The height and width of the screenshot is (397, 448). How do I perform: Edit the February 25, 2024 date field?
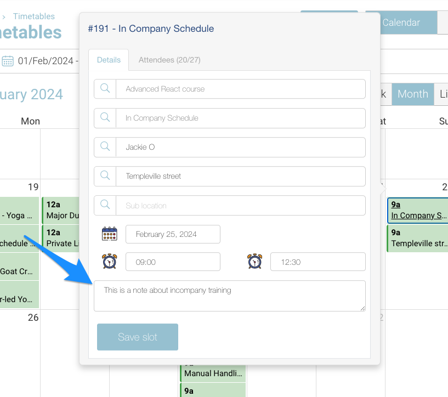pyautogui.click(x=173, y=234)
